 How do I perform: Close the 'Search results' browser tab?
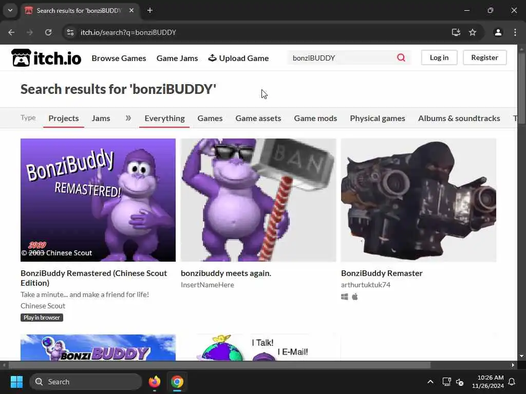click(x=131, y=10)
